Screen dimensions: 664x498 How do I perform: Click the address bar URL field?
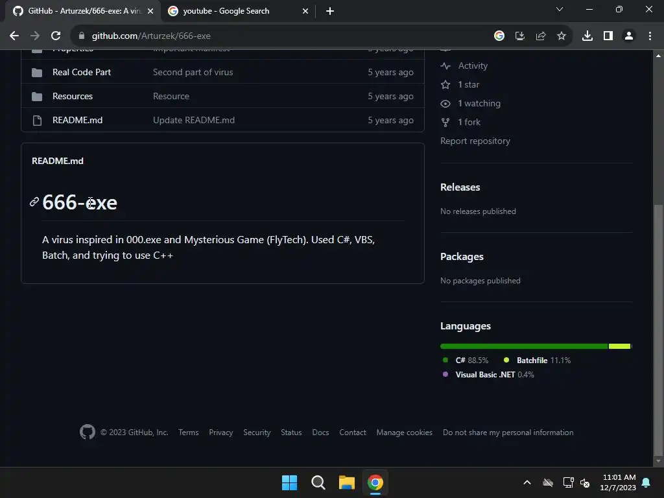[x=279, y=36]
